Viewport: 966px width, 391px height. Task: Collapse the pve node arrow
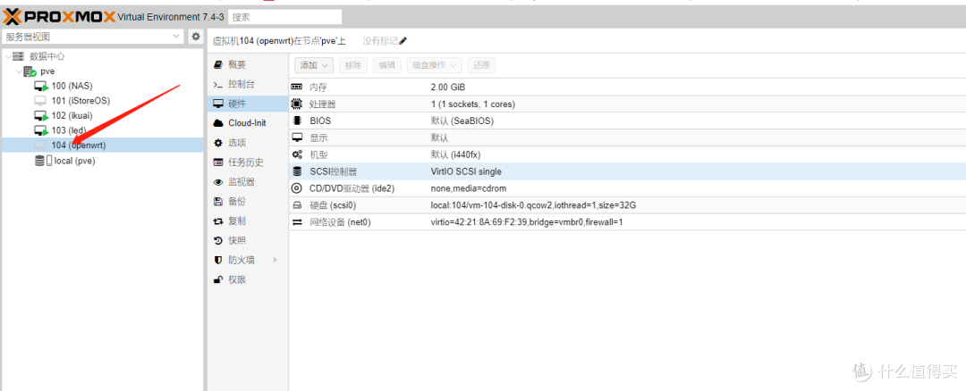pos(19,71)
